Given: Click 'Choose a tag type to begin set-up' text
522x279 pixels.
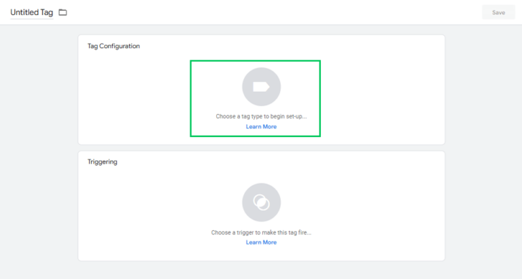Looking at the screenshot, I should click(261, 116).
